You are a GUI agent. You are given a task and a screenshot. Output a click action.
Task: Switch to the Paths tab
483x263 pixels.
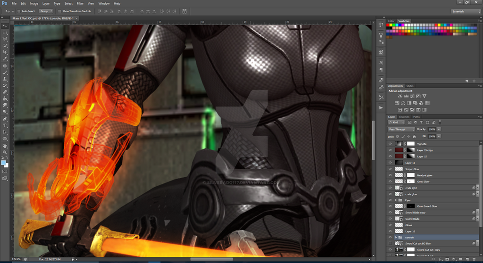point(416,117)
